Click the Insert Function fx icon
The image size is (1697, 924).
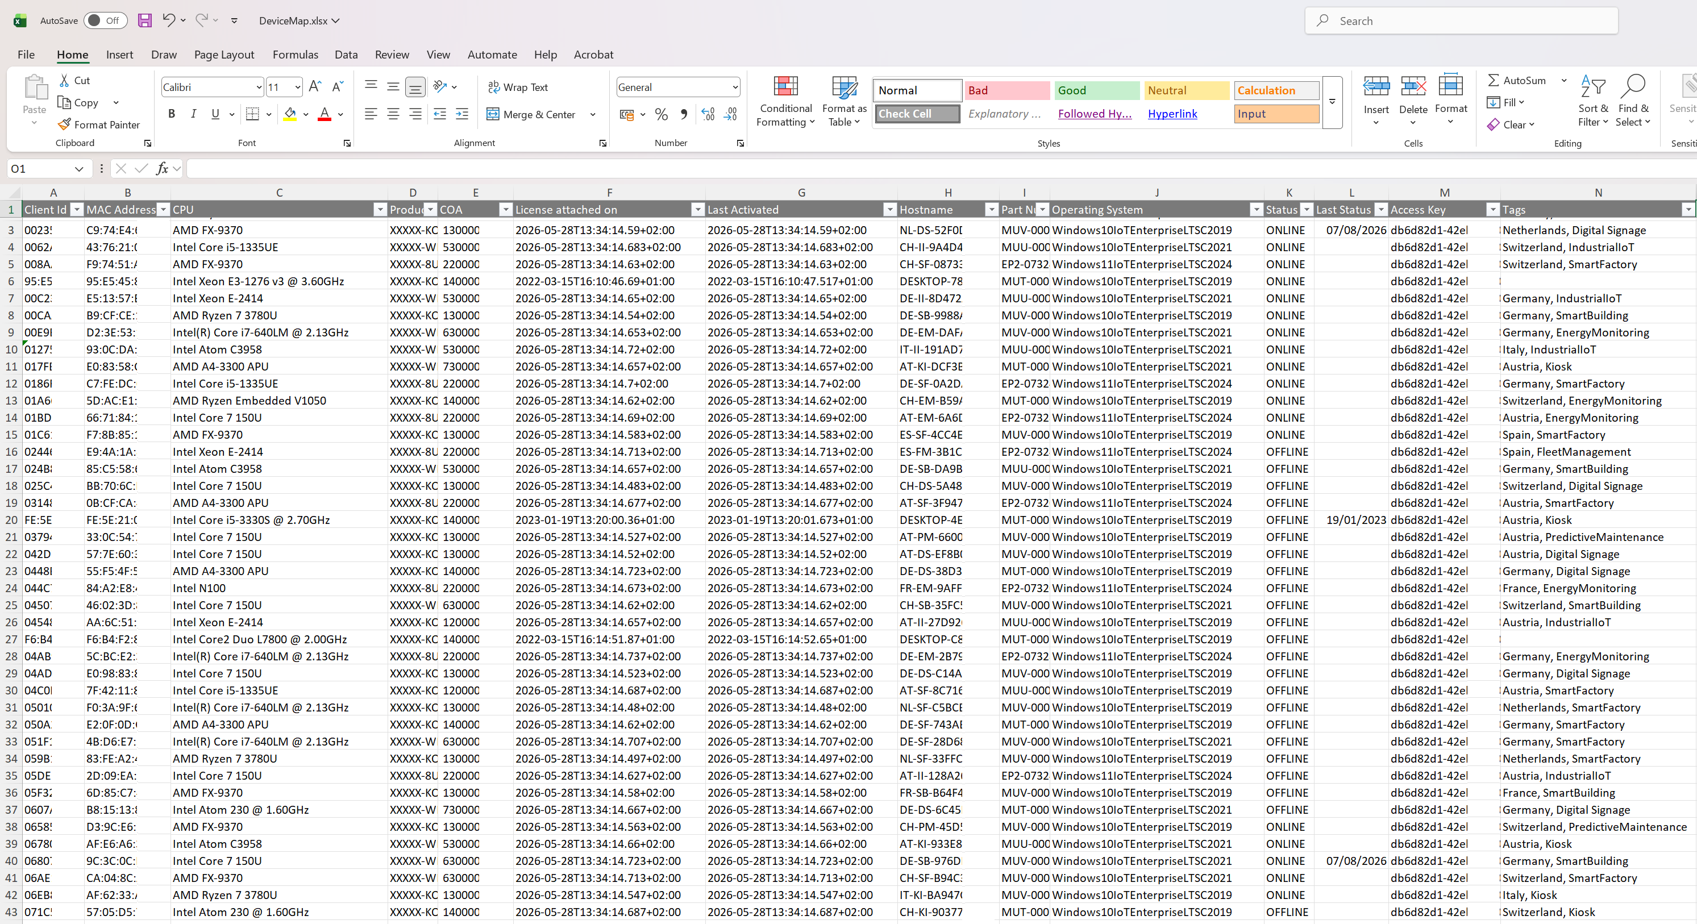(x=161, y=169)
